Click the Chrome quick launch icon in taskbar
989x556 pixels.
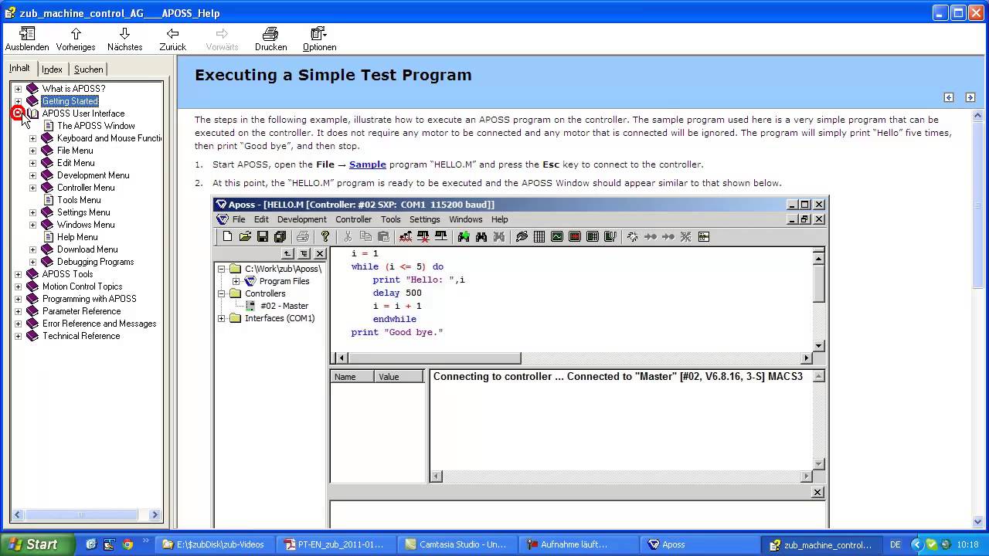[127, 544]
